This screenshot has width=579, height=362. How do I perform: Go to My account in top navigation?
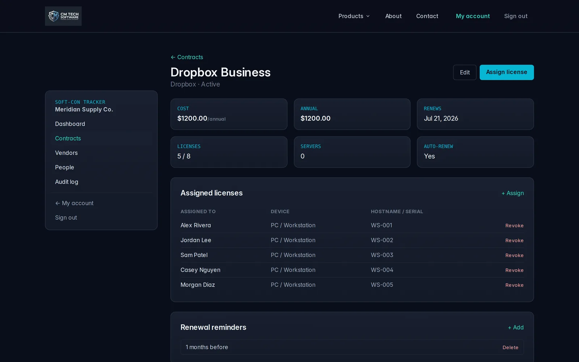point(473,16)
